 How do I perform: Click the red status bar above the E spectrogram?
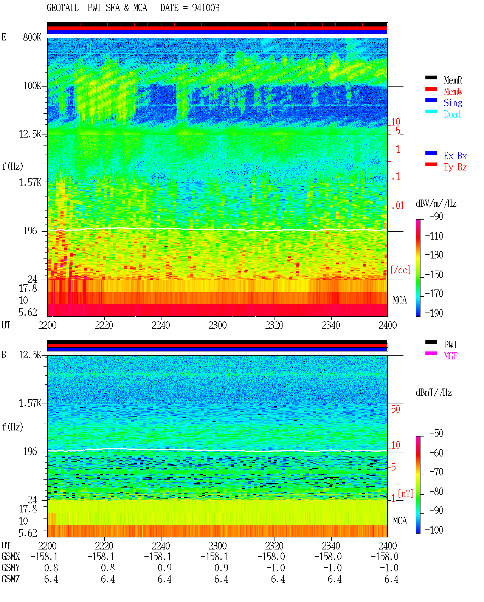[217, 28]
